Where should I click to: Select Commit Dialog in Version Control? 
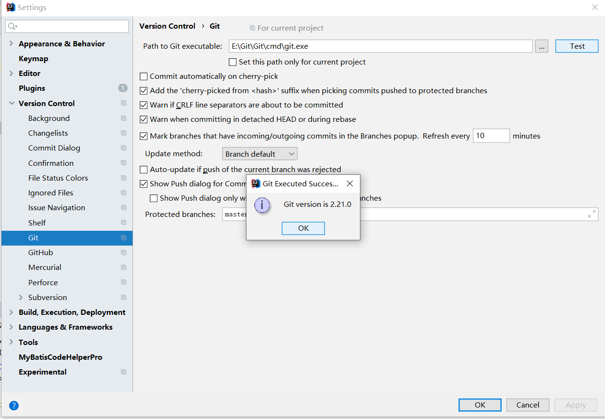(x=54, y=148)
